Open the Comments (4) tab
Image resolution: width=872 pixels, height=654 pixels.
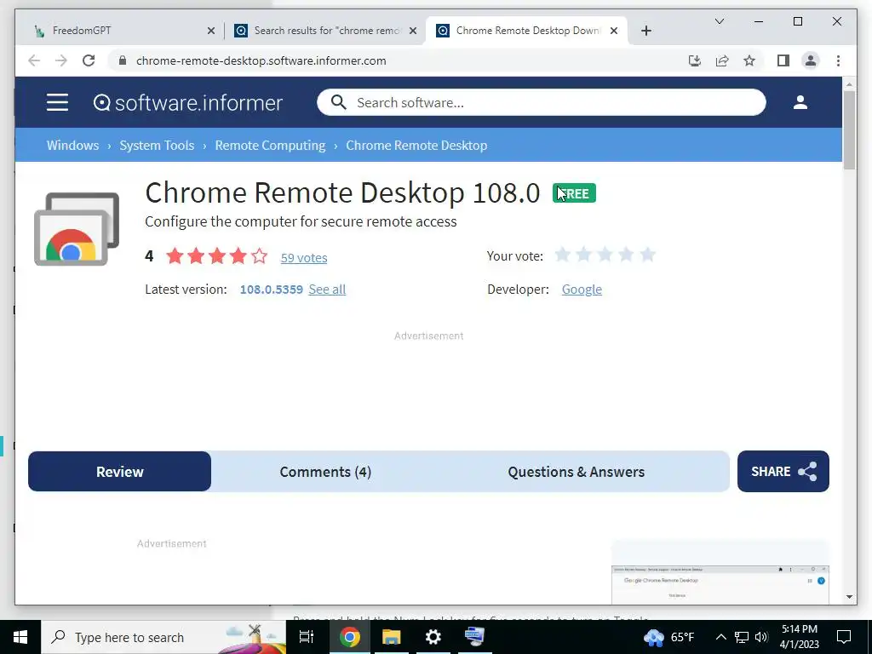coord(325,472)
